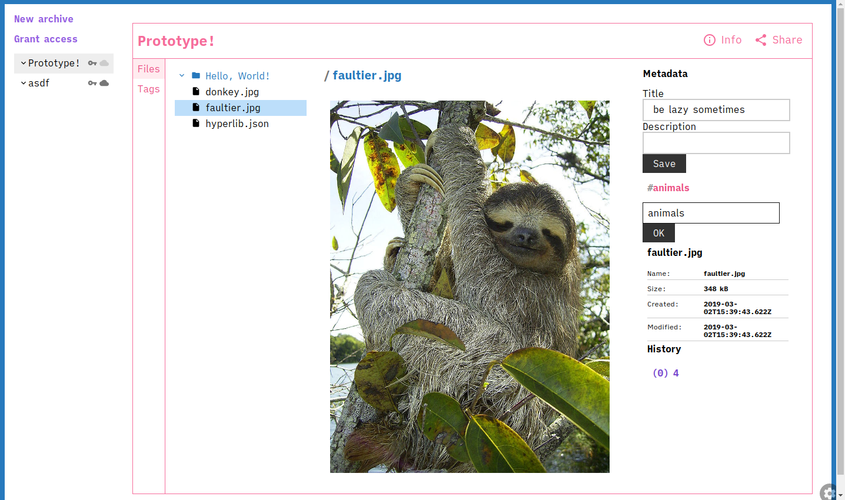The image size is (845, 500).
Task: Click the cloud sync icon beside asdf archive
Action: pos(105,83)
